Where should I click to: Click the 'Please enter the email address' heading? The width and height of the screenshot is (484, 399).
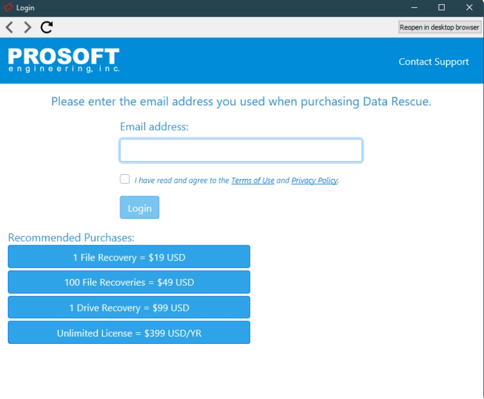pyautogui.click(x=241, y=102)
